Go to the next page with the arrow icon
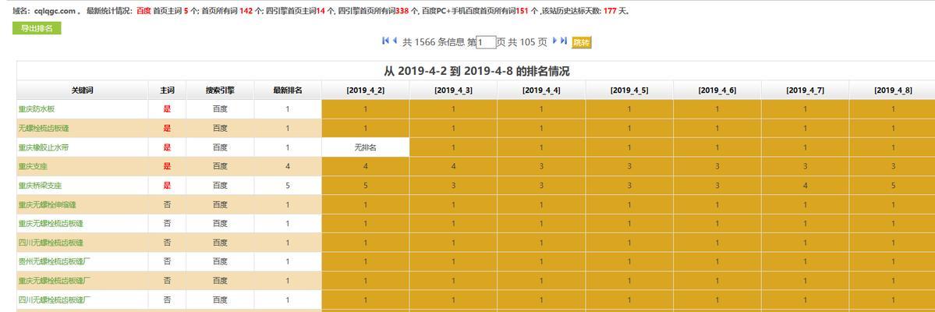 pyautogui.click(x=555, y=41)
